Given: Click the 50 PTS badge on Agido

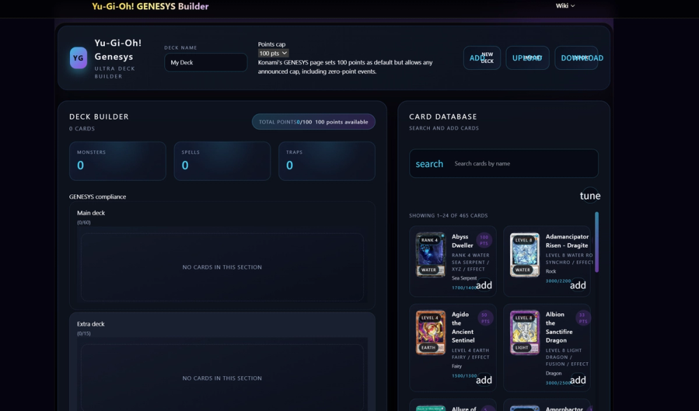Looking at the screenshot, I should [x=485, y=318].
